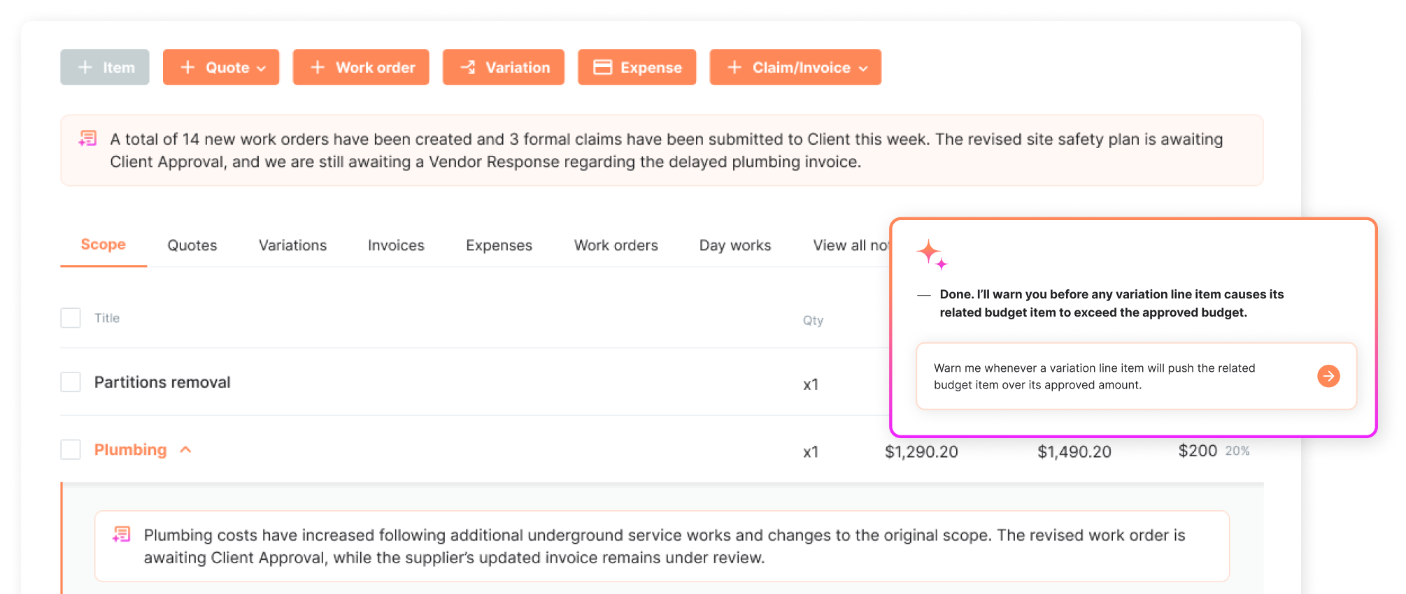1406x594 pixels.
Task: Click the Partitions removal x1 quantity
Action: (x=811, y=384)
